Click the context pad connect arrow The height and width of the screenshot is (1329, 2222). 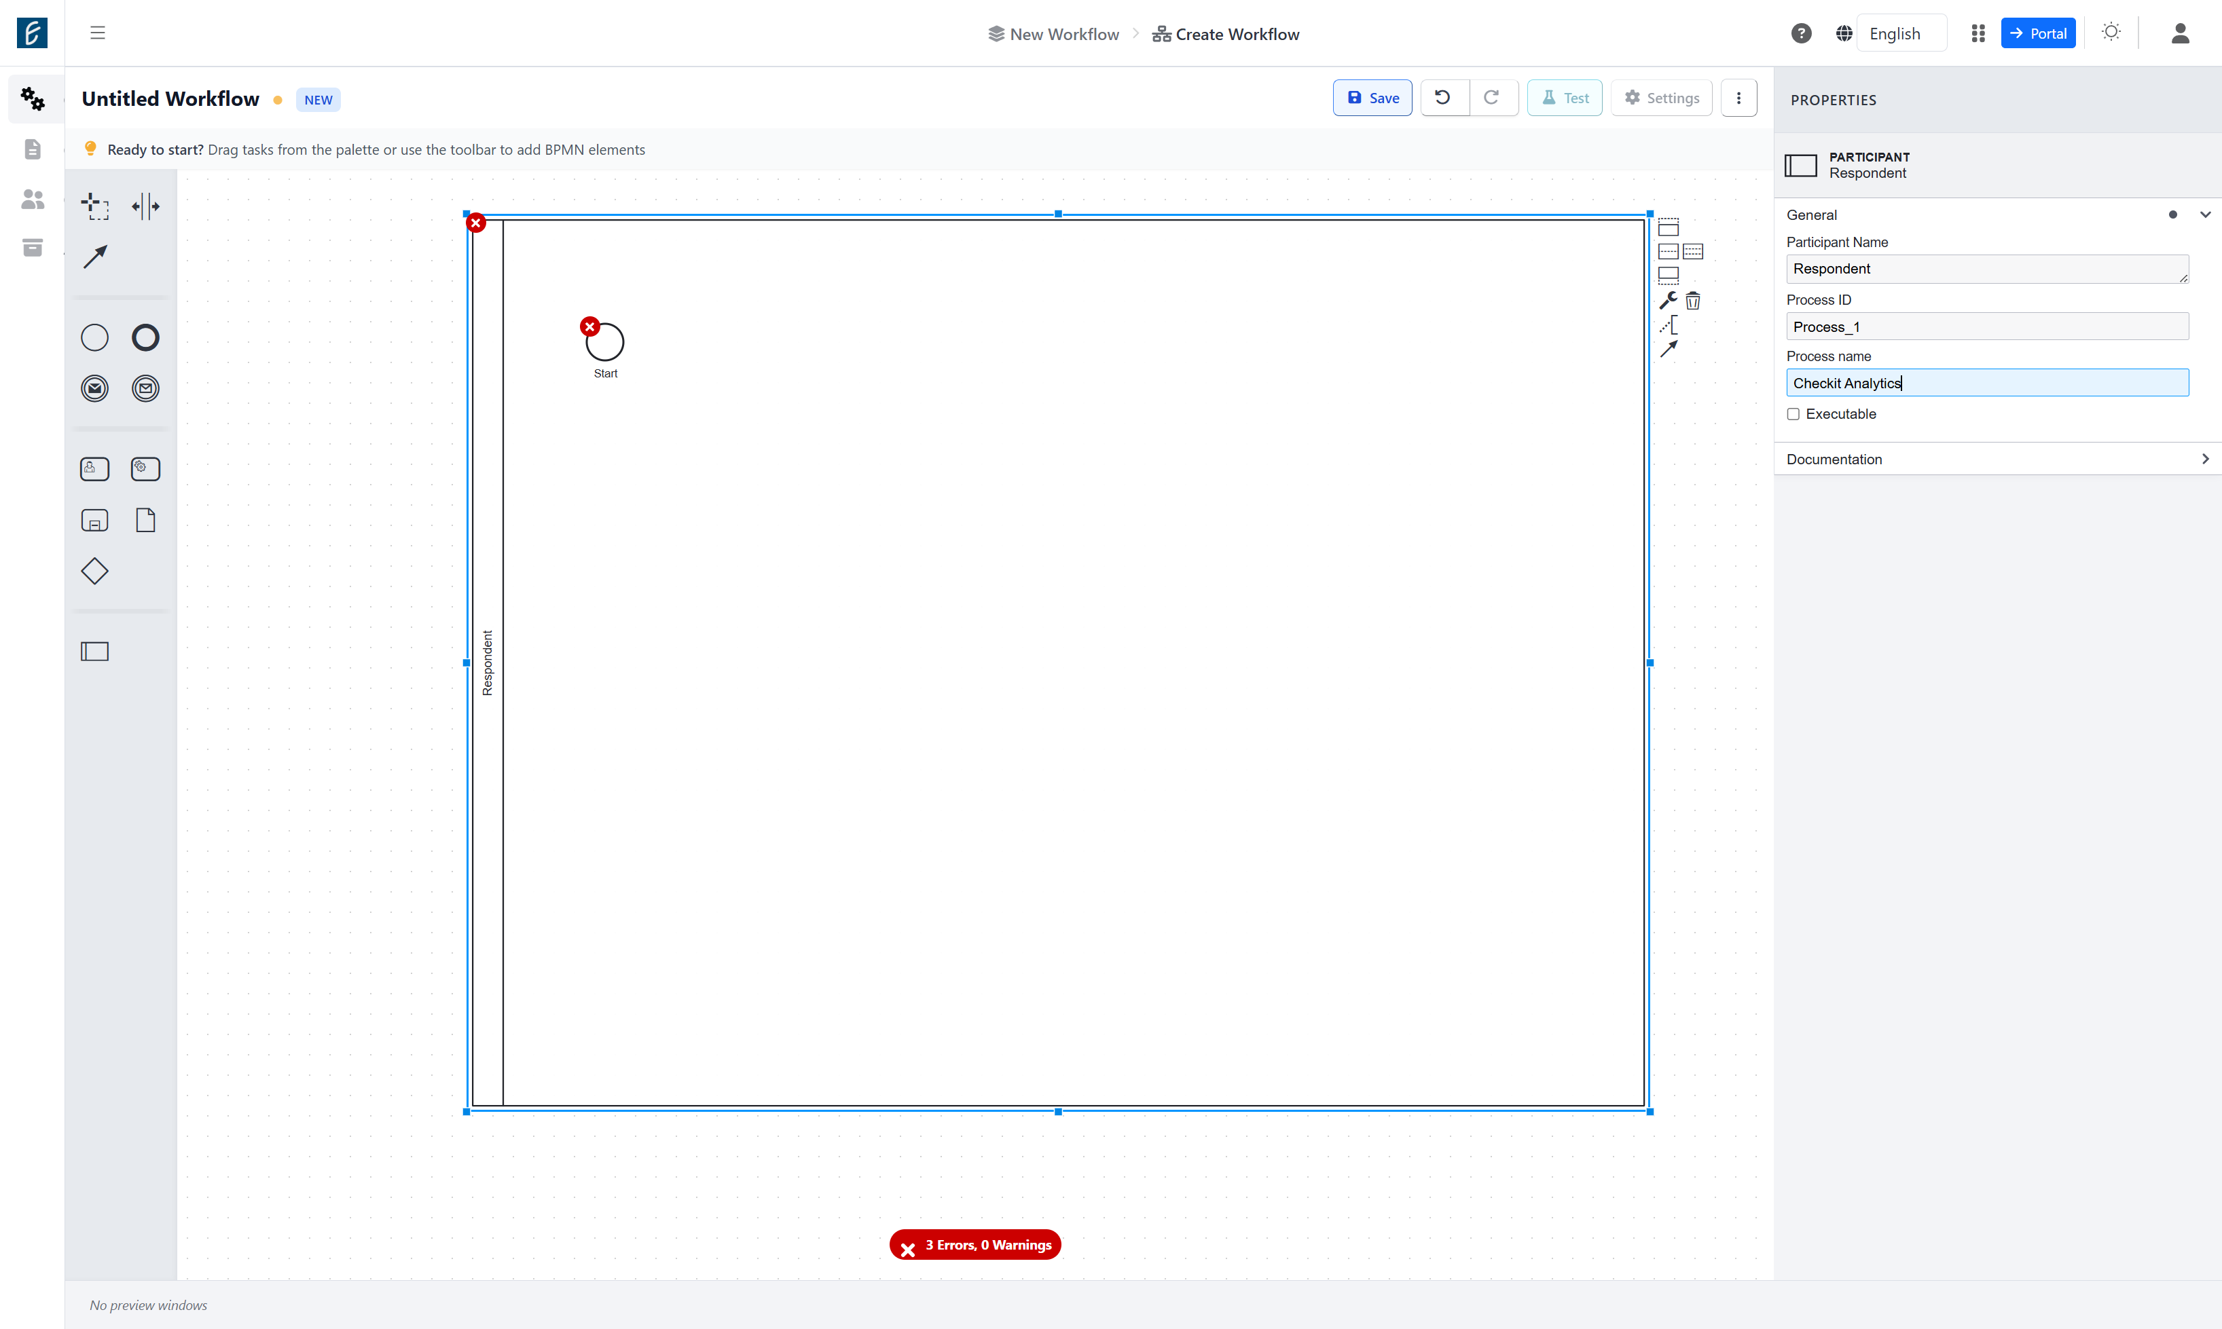pos(1669,348)
